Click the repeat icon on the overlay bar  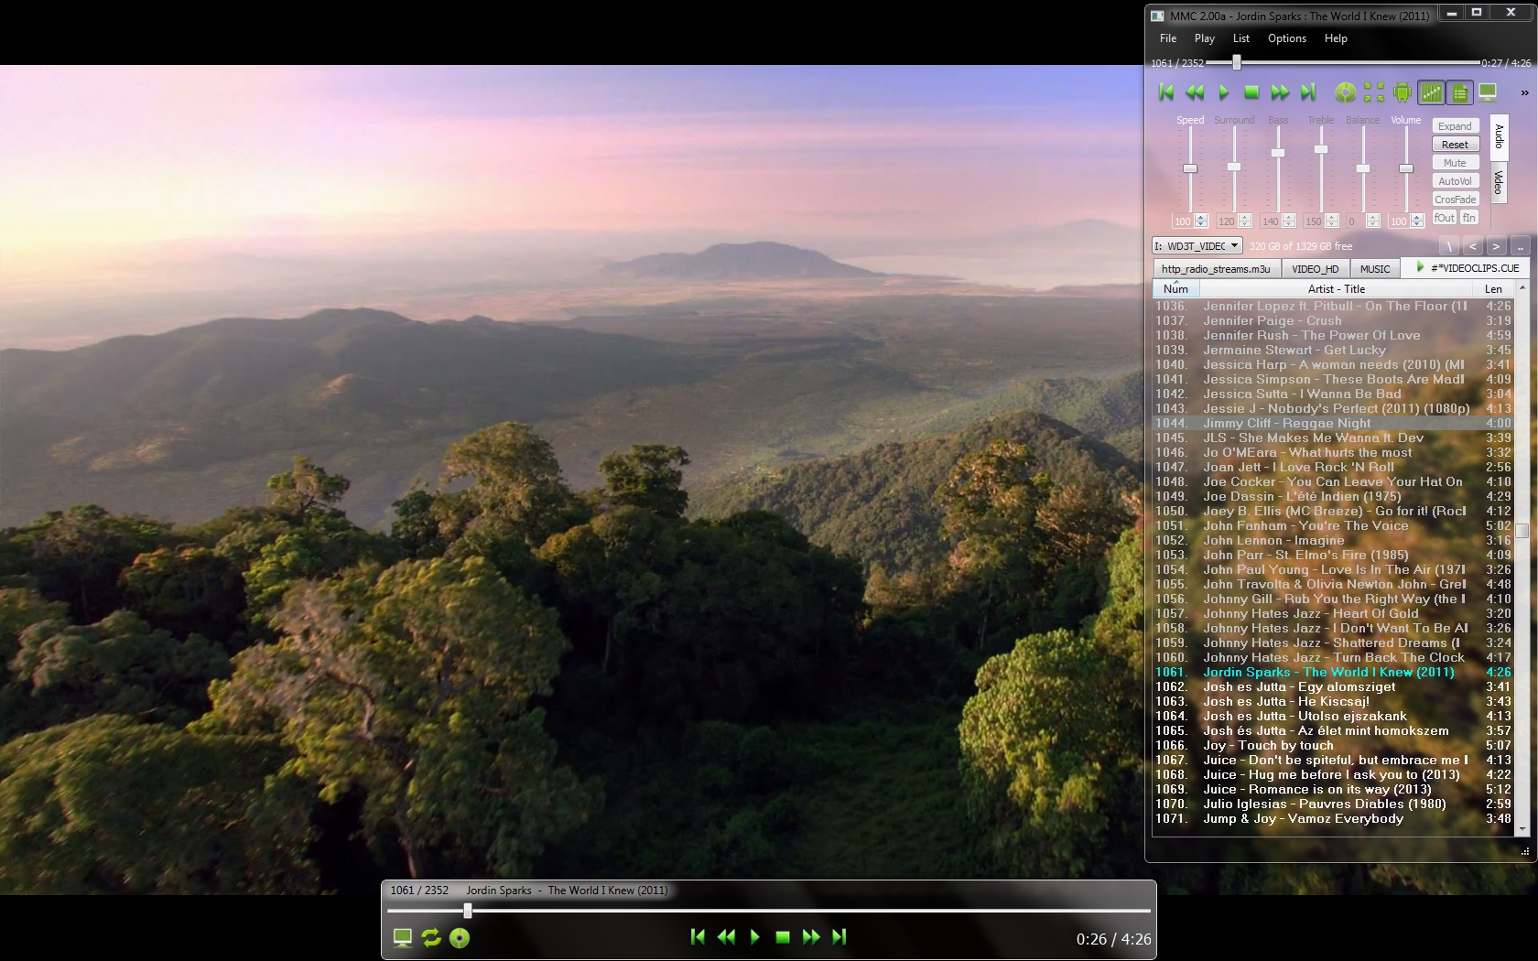[x=431, y=937]
